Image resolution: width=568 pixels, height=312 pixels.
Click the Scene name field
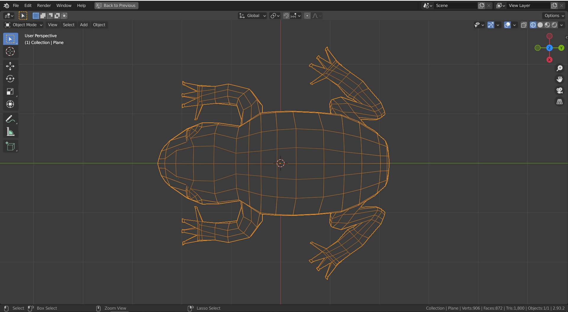pos(456,5)
